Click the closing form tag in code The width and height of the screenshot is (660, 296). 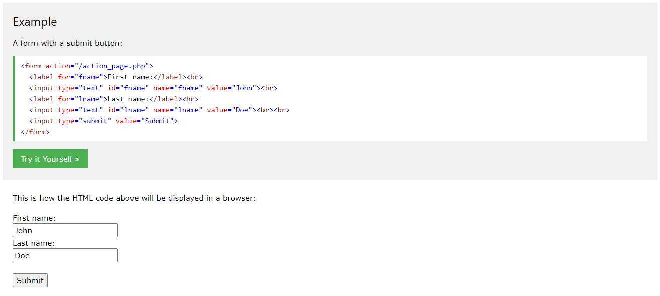pyautogui.click(x=35, y=131)
